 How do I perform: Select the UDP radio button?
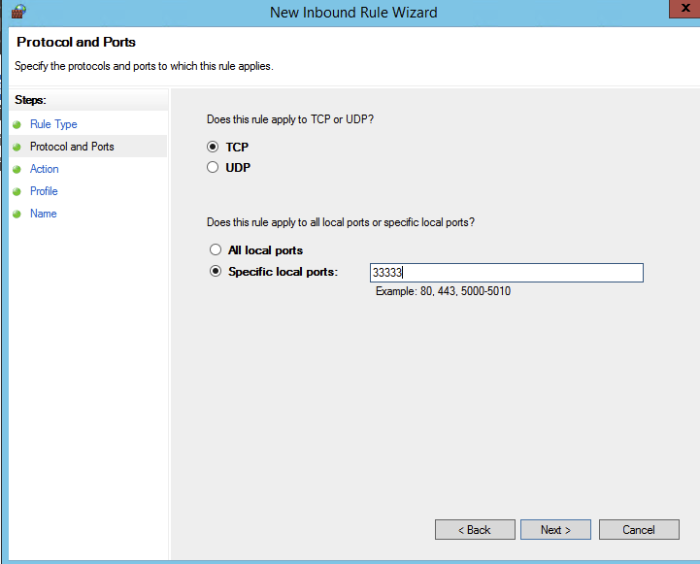[x=213, y=167]
